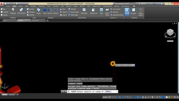This screenshot has height=101, width=179.
Task: Open the Home ribbon tab
Action: pos(8,6)
